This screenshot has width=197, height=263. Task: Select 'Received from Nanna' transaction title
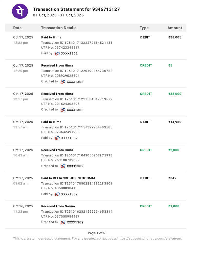[x=58, y=206]
